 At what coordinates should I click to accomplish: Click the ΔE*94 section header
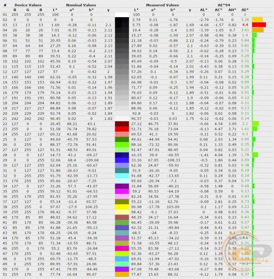(x=218, y=4)
